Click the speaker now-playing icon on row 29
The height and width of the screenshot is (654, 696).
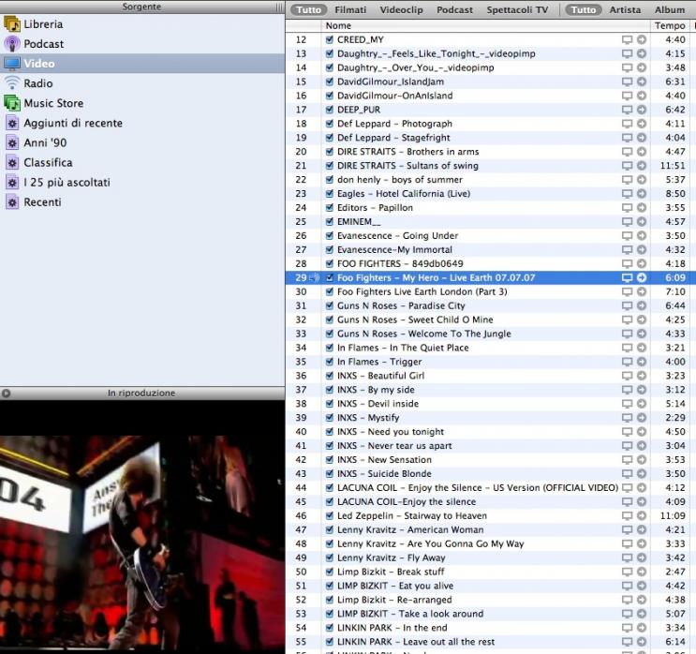point(314,277)
